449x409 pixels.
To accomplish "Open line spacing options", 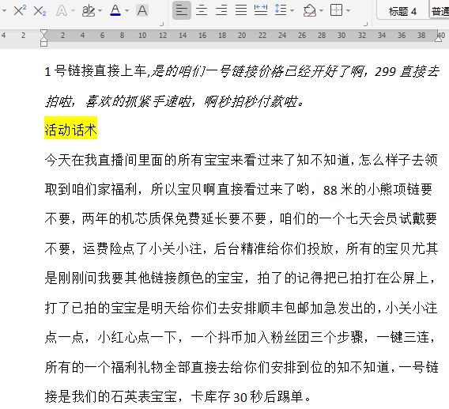I will [x=281, y=10].
